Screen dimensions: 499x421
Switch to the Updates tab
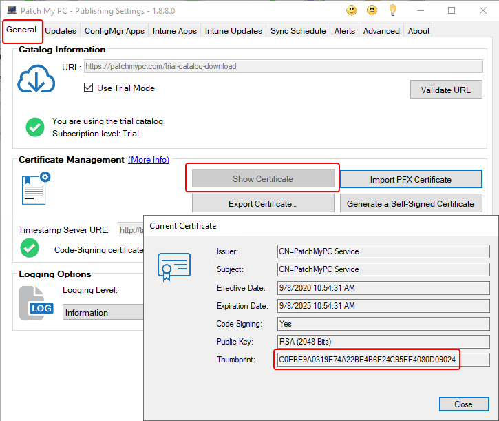click(61, 31)
